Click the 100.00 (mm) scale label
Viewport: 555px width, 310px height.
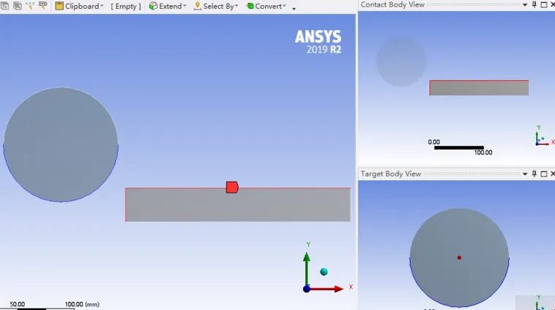click(x=82, y=304)
